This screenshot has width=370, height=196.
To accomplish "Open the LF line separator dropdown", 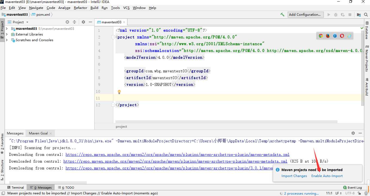I will [338, 193].
